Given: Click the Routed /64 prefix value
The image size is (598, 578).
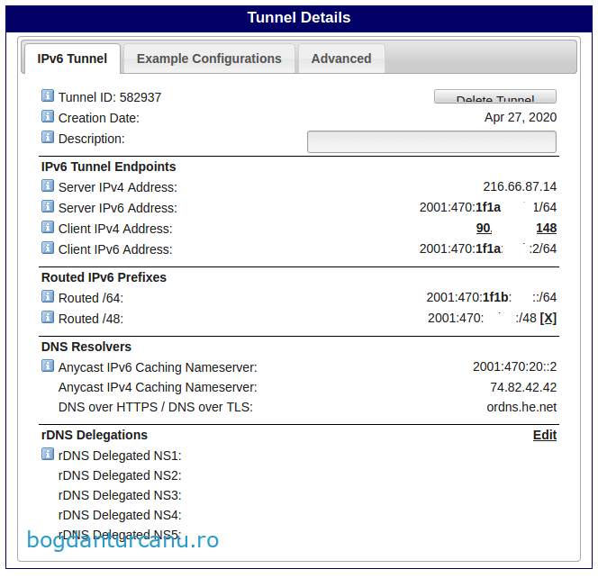Looking at the screenshot, I should coord(491,298).
